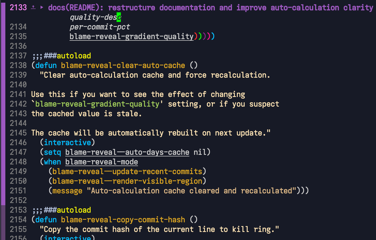Click the blame-reveal--render-visible-region call
The width and height of the screenshot is (376, 240).
point(127,181)
